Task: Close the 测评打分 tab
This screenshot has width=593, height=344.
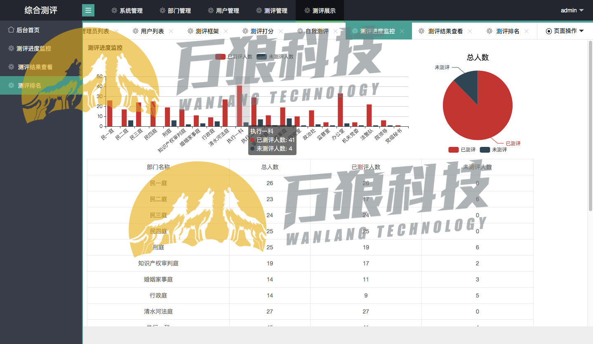Action: tap(281, 31)
